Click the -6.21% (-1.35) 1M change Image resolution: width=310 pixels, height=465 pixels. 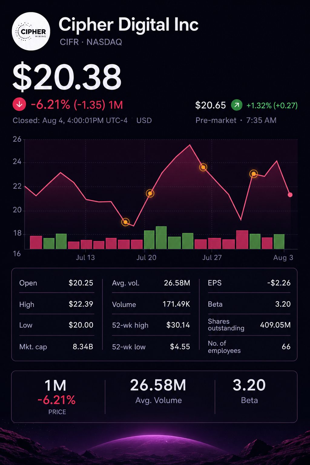77,105
